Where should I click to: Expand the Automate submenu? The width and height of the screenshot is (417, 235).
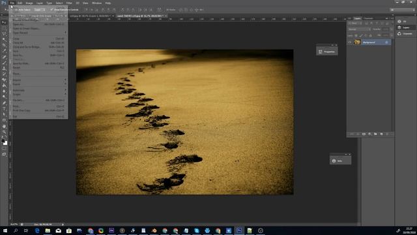38,90
